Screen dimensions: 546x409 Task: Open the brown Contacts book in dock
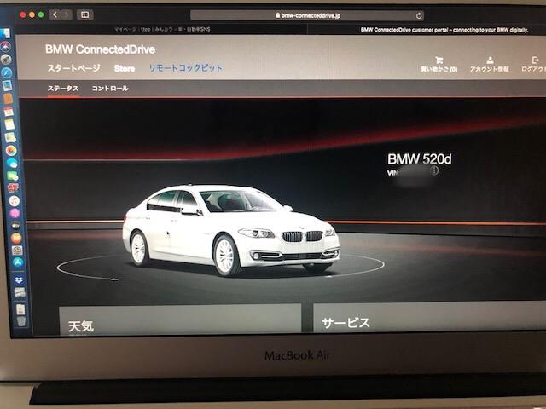tap(8, 99)
